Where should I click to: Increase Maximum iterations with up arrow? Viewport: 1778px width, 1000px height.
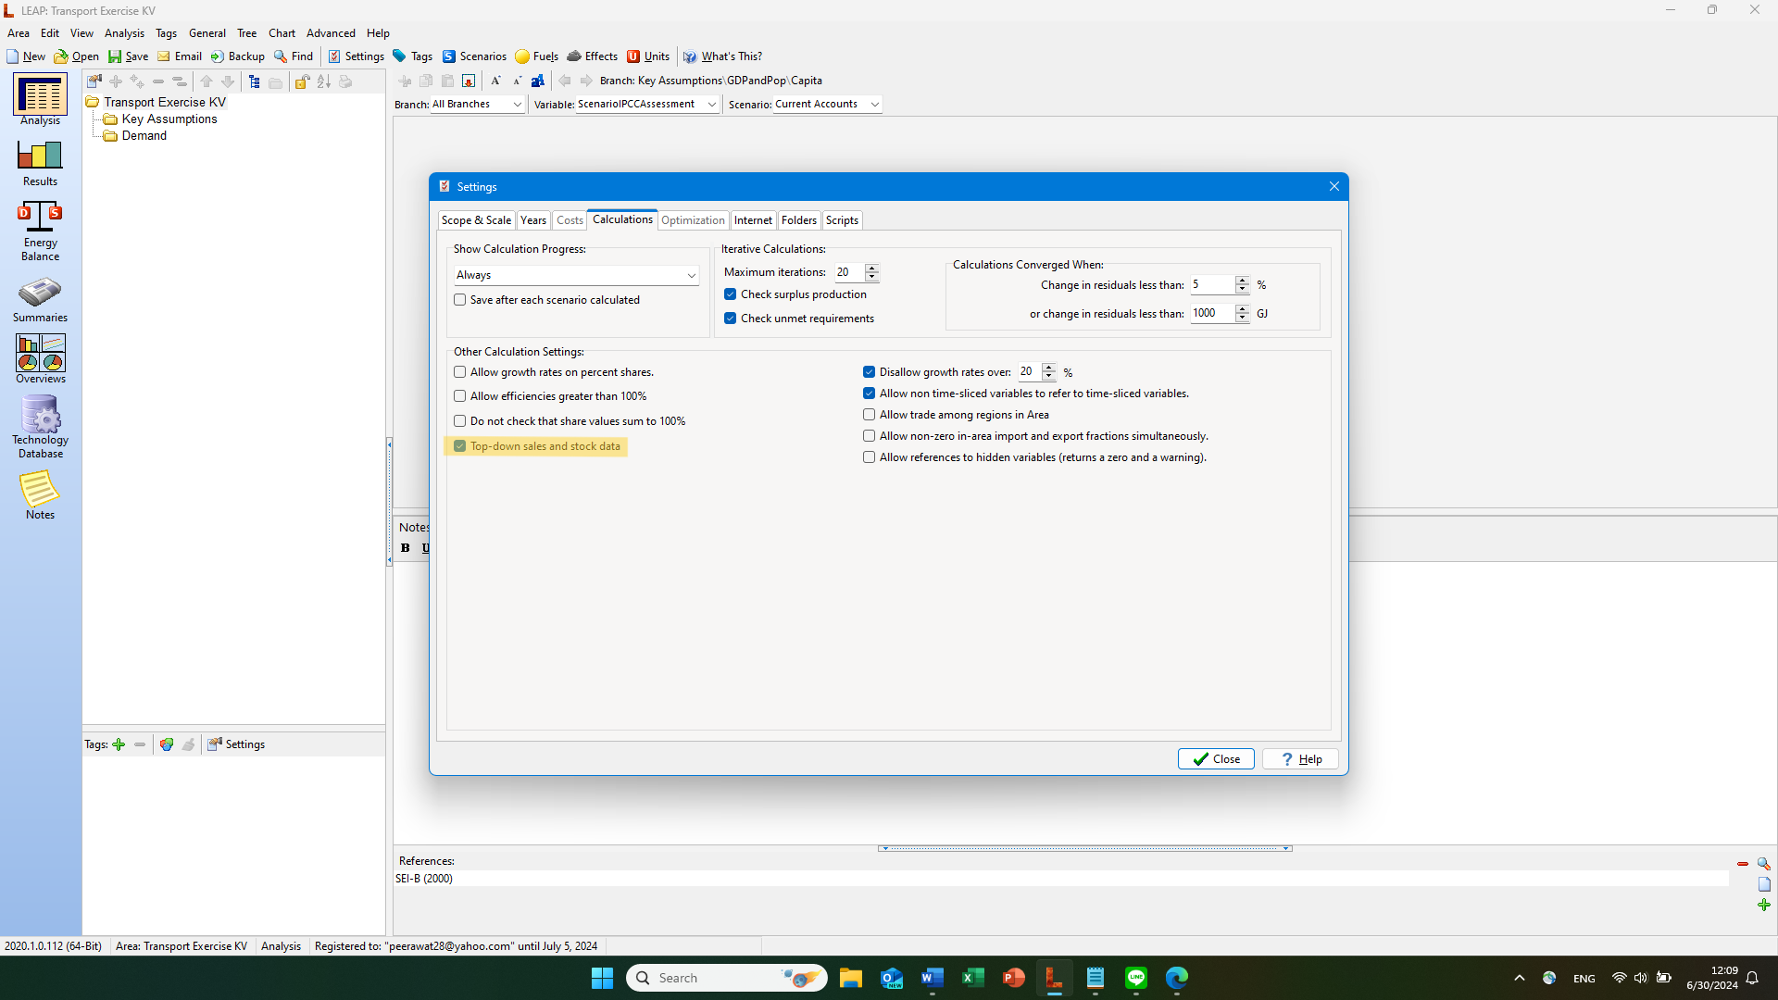871,268
